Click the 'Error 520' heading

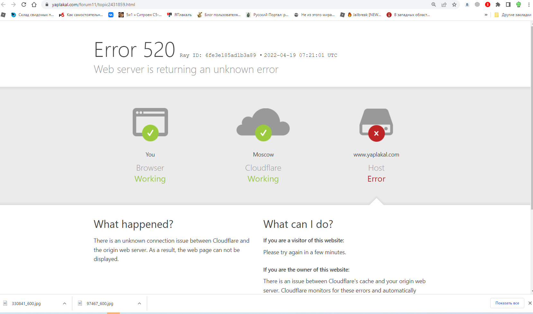tap(135, 50)
